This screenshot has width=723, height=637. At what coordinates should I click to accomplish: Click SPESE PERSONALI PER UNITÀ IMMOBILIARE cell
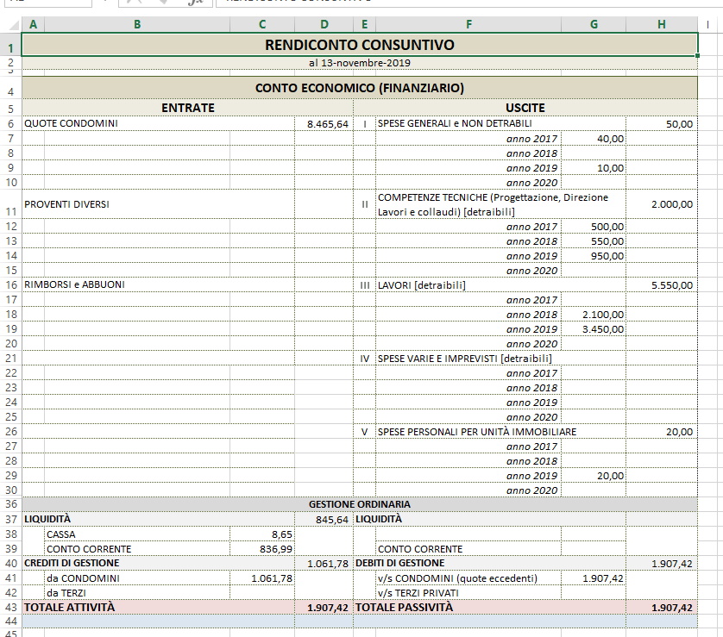click(500, 432)
